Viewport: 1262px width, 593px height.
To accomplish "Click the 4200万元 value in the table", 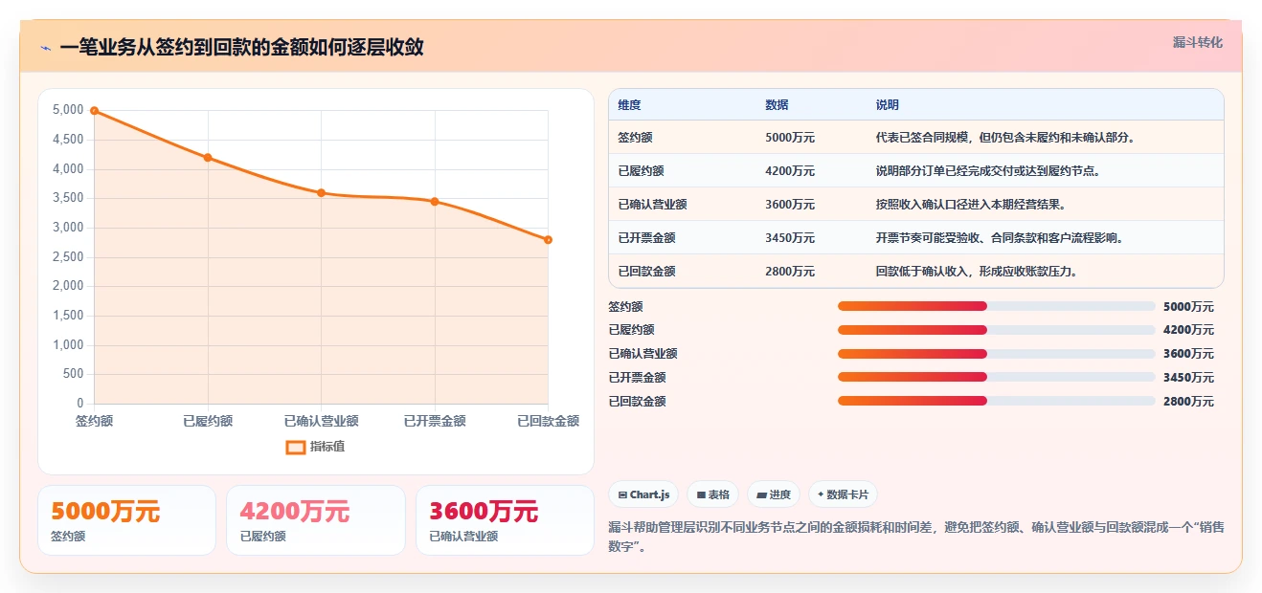I will click(x=790, y=171).
